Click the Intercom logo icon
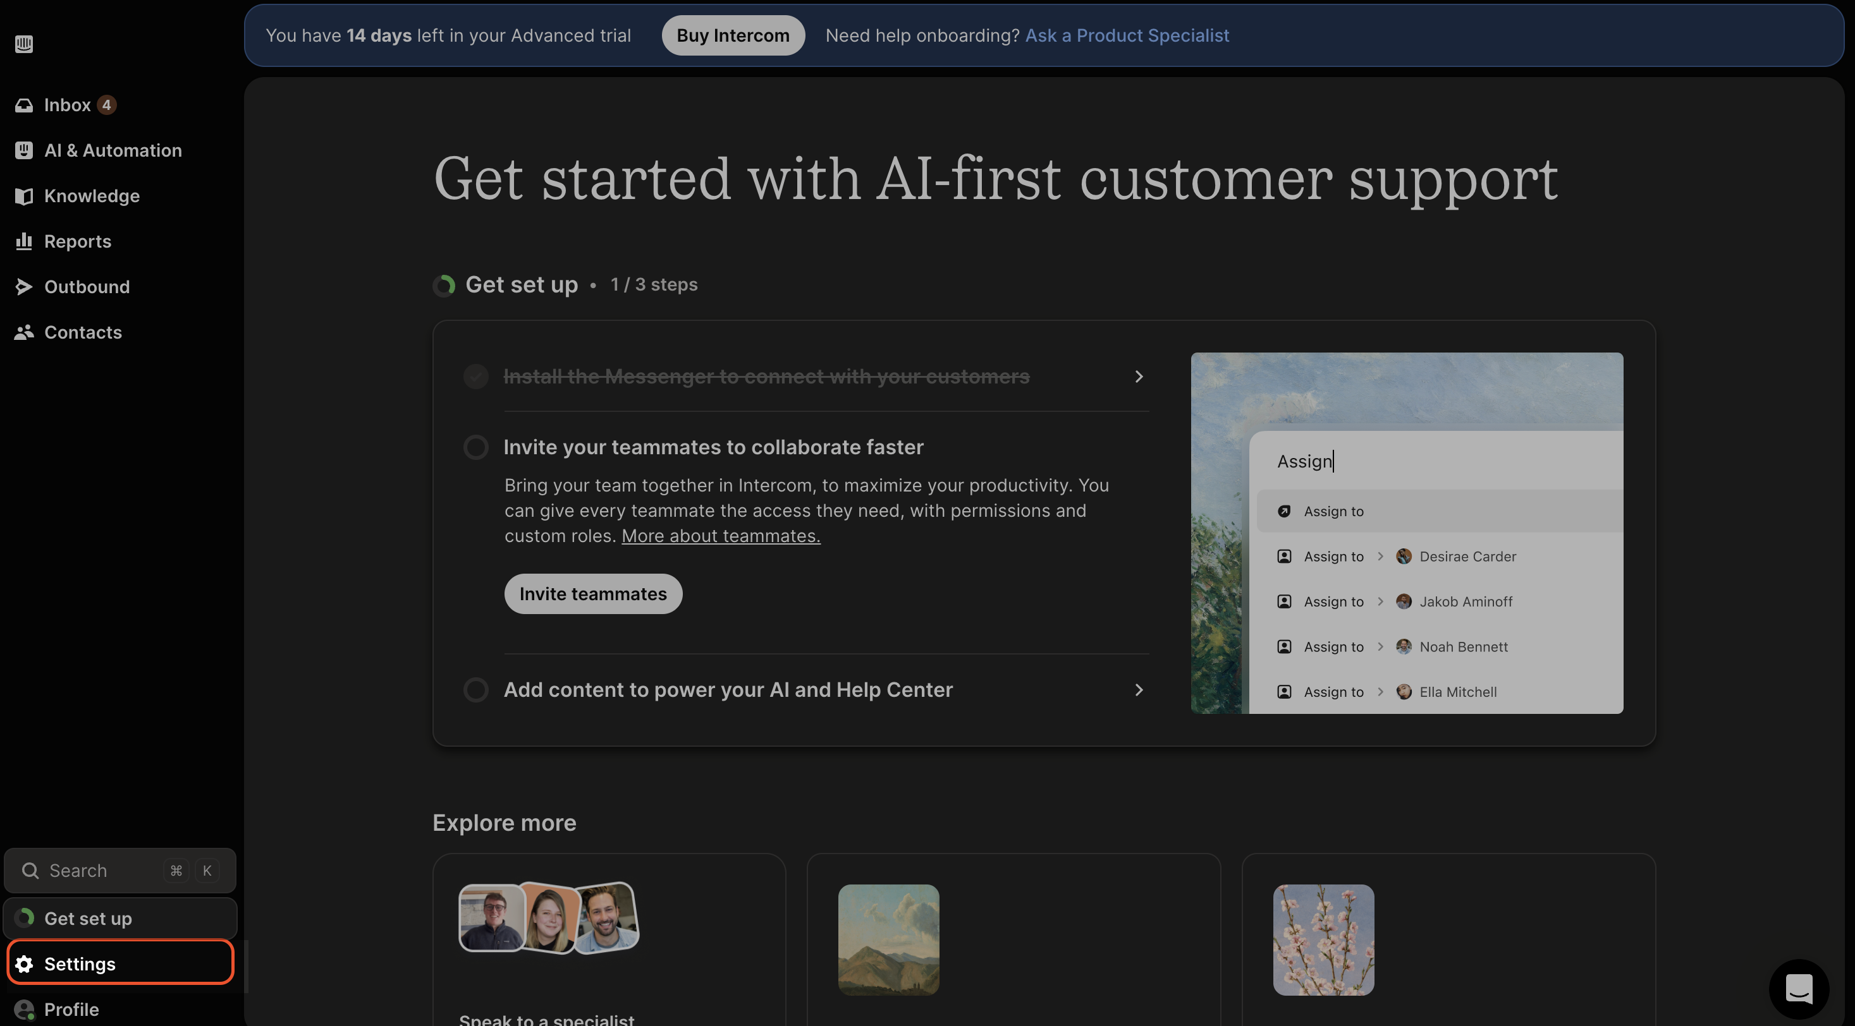Image resolution: width=1855 pixels, height=1026 pixels. click(24, 44)
